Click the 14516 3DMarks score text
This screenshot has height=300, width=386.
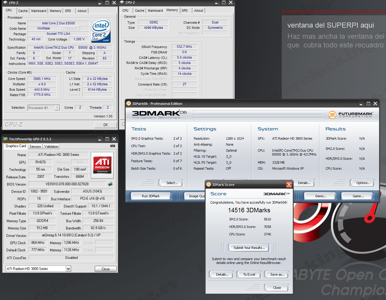click(249, 210)
